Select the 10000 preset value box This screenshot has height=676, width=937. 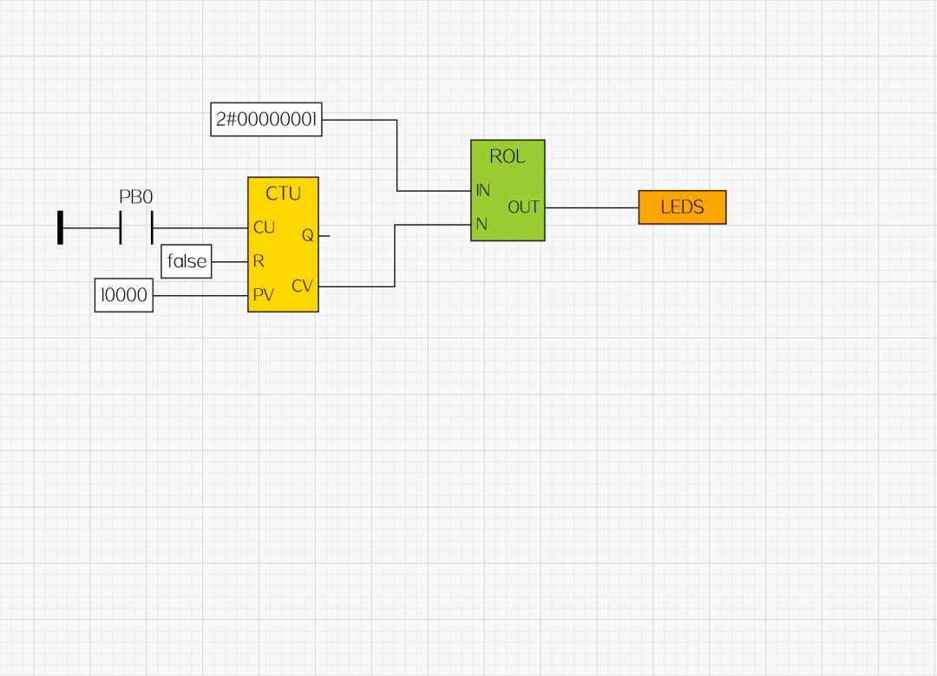pos(124,295)
